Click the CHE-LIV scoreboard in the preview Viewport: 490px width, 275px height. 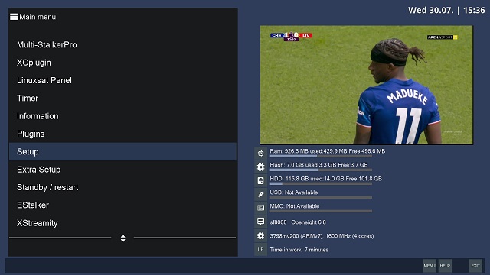291,36
